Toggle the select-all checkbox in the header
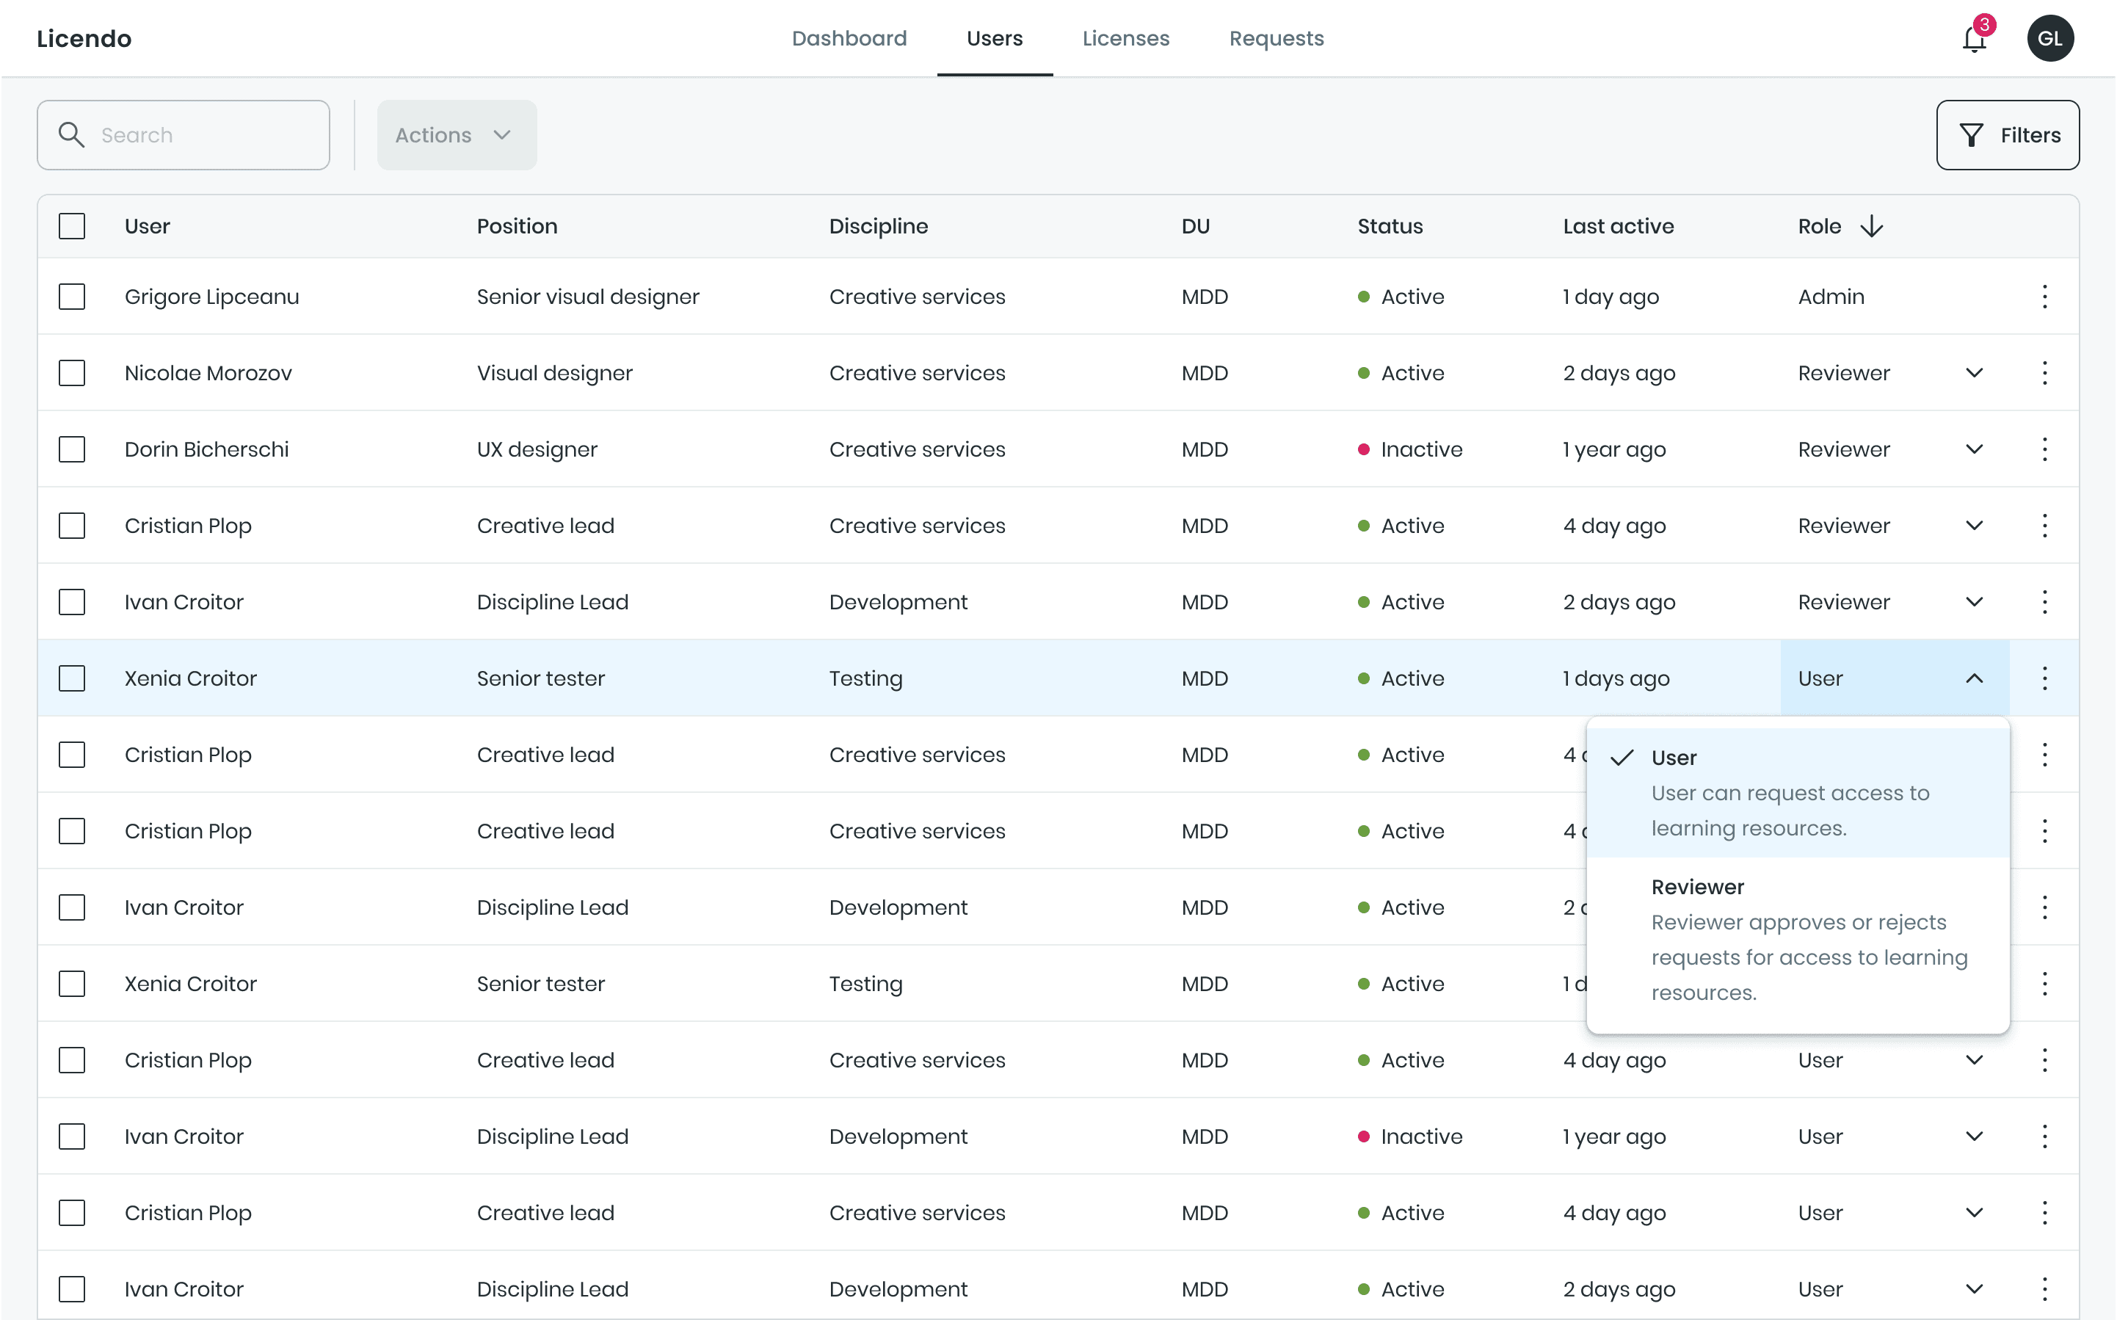The height and width of the screenshot is (1320, 2117). (71, 227)
